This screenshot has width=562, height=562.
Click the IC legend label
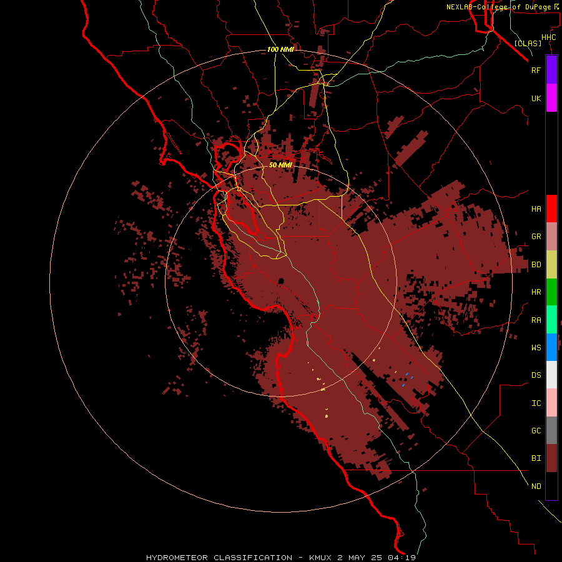click(536, 403)
